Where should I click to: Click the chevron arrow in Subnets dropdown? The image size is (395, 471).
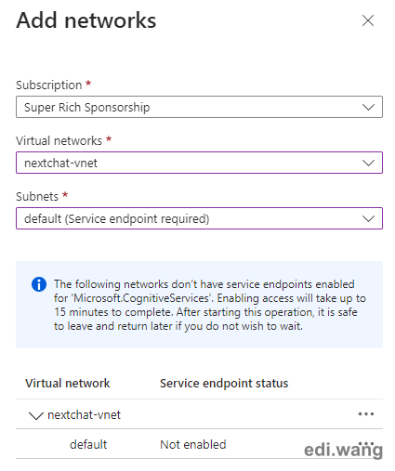[368, 218]
